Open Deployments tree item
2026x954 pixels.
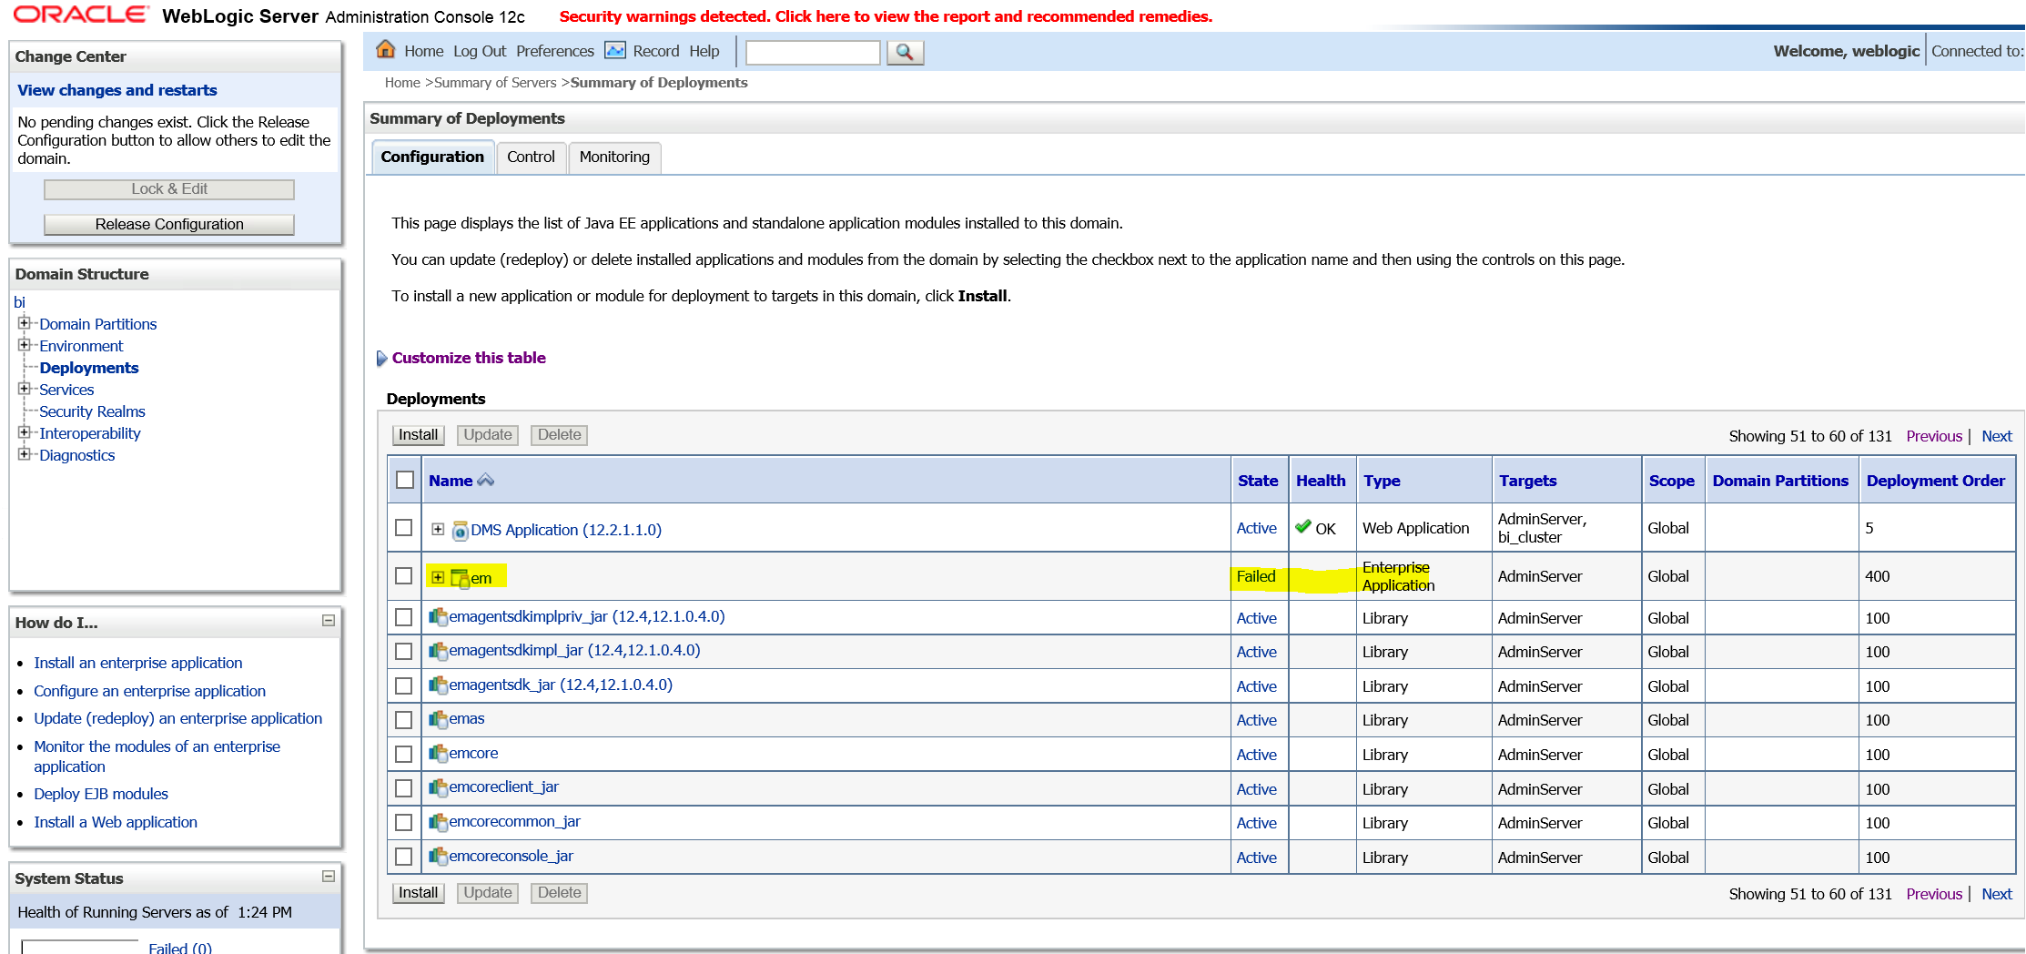(89, 368)
